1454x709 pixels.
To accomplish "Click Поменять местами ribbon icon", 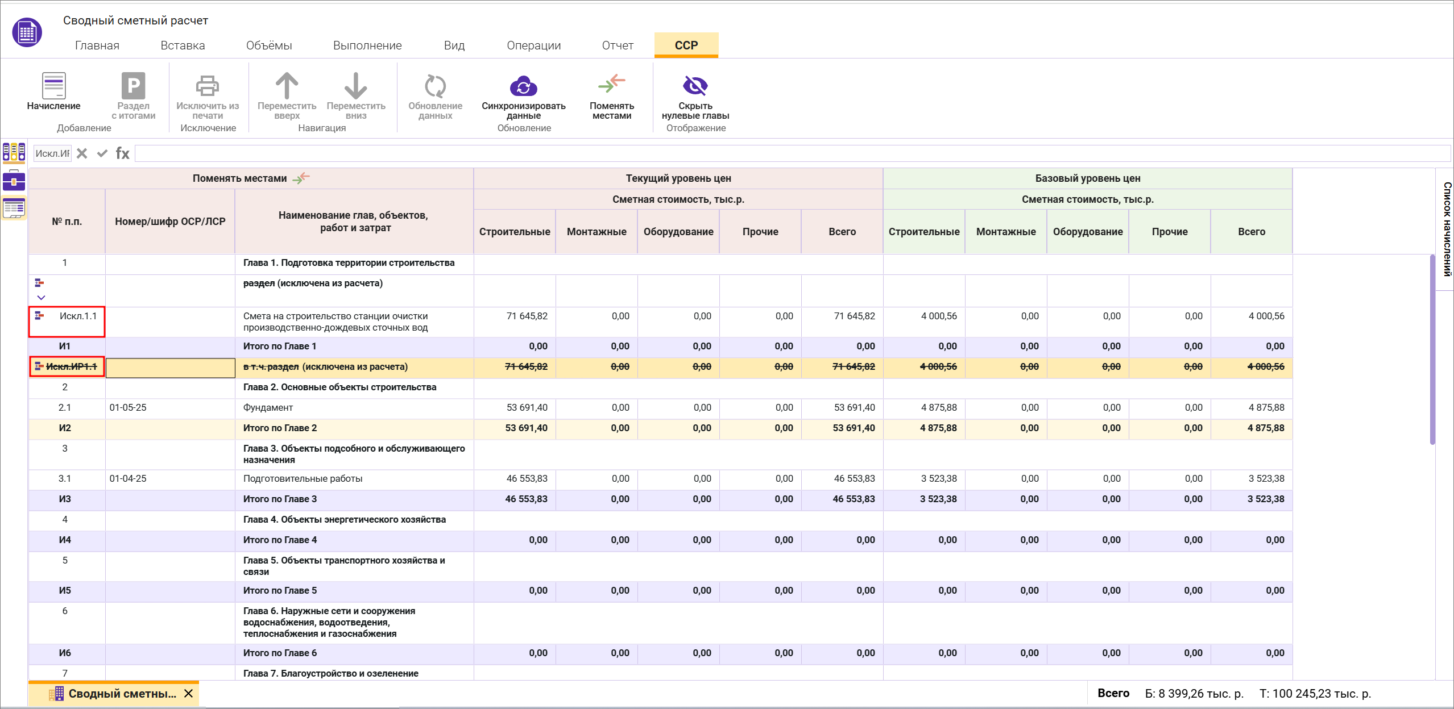I will (611, 85).
